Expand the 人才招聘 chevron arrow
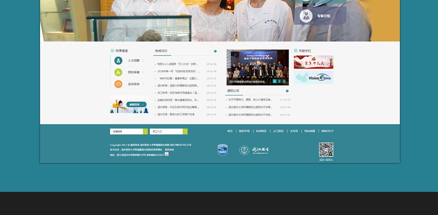Viewport: 438px width, 215px height. click(143, 60)
